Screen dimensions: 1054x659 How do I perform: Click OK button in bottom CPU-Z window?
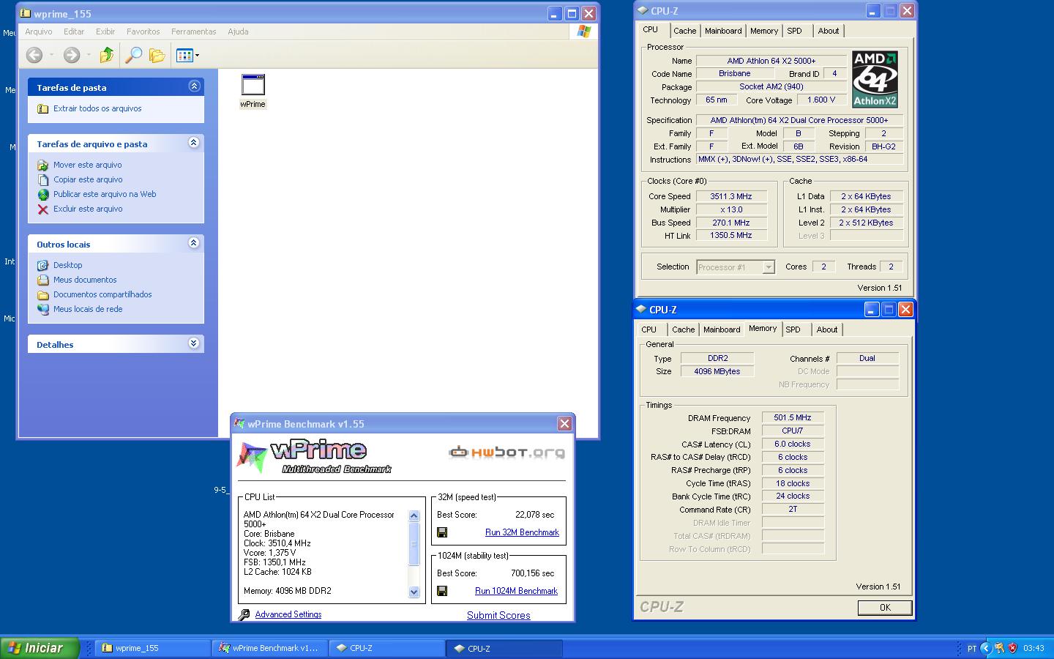click(x=885, y=607)
